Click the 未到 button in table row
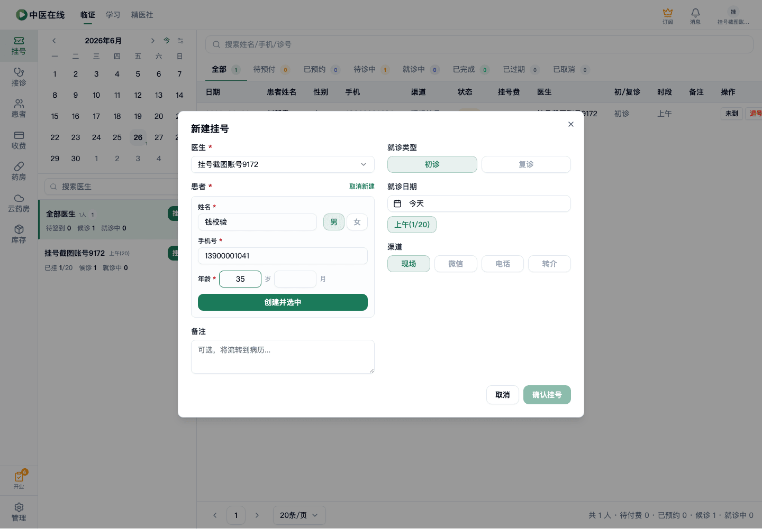This screenshot has height=529, width=762. (x=732, y=114)
